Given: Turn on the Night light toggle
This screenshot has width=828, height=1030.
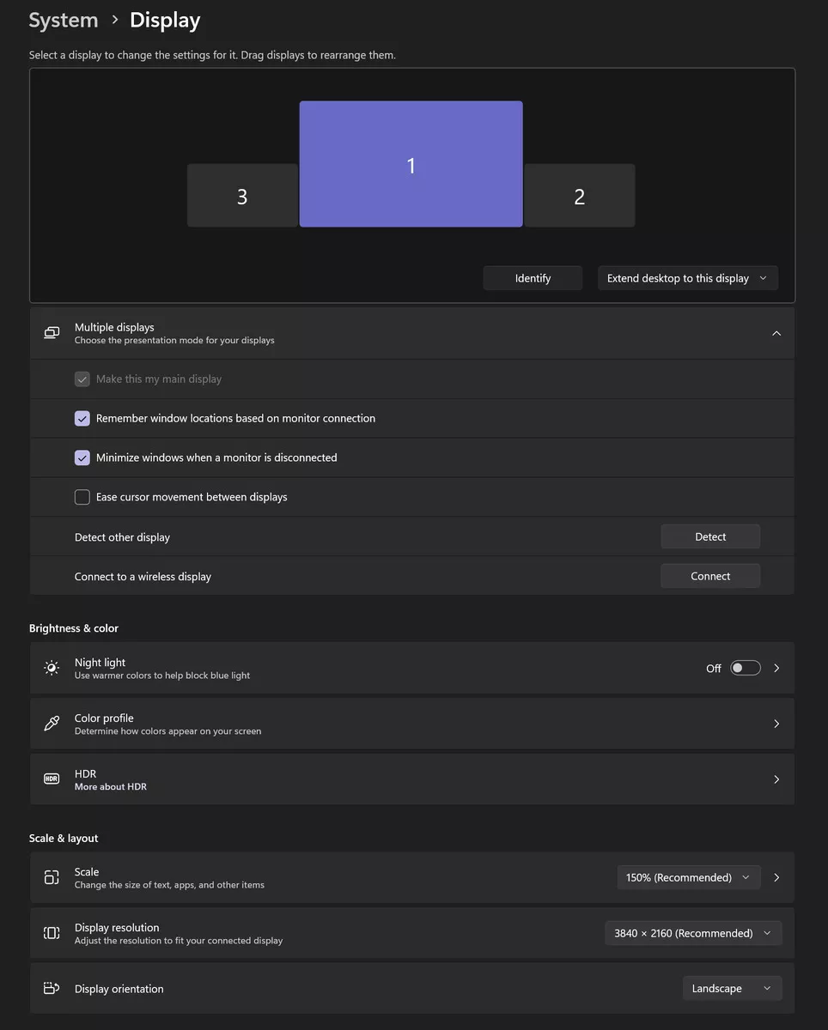Looking at the screenshot, I should coord(745,668).
